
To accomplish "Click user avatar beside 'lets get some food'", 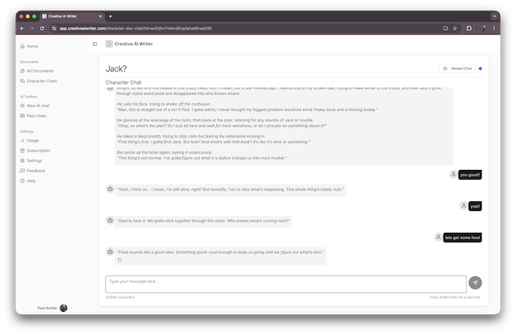I will coord(438,238).
